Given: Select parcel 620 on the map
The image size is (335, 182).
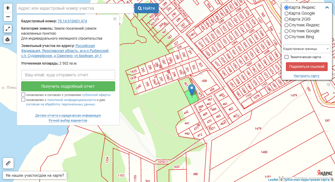Looking at the screenshot, I should click(177, 167).
